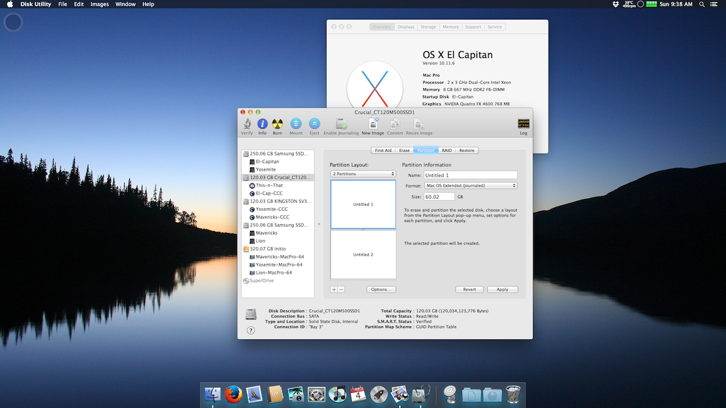Click the Size field showing 60.02
This screenshot has height=408, width=726.
439,196
